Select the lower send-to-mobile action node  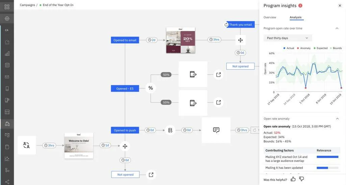[x=193, y=103]
